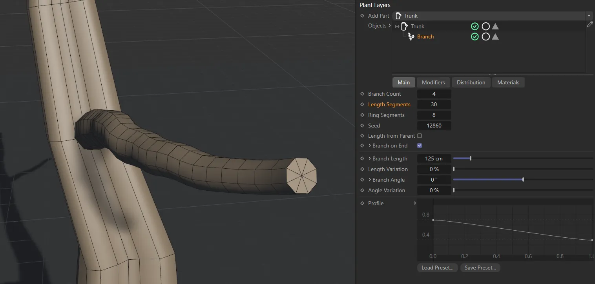Click the keyframe diamond next to Branch Count
This screenshot has height=284, width=595.
click(x=362, y=94)
